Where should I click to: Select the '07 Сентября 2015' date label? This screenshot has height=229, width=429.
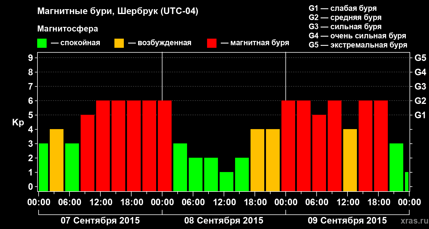100,221
